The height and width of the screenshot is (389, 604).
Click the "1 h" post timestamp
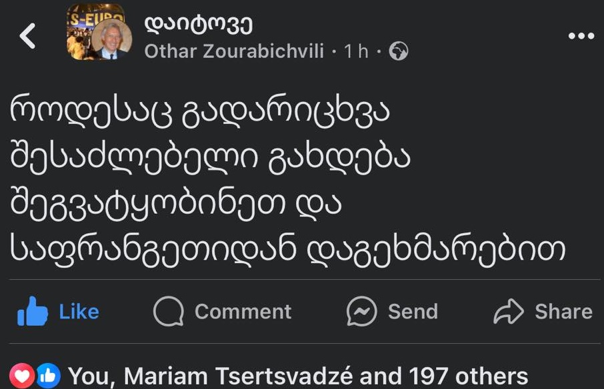(356, 51)
